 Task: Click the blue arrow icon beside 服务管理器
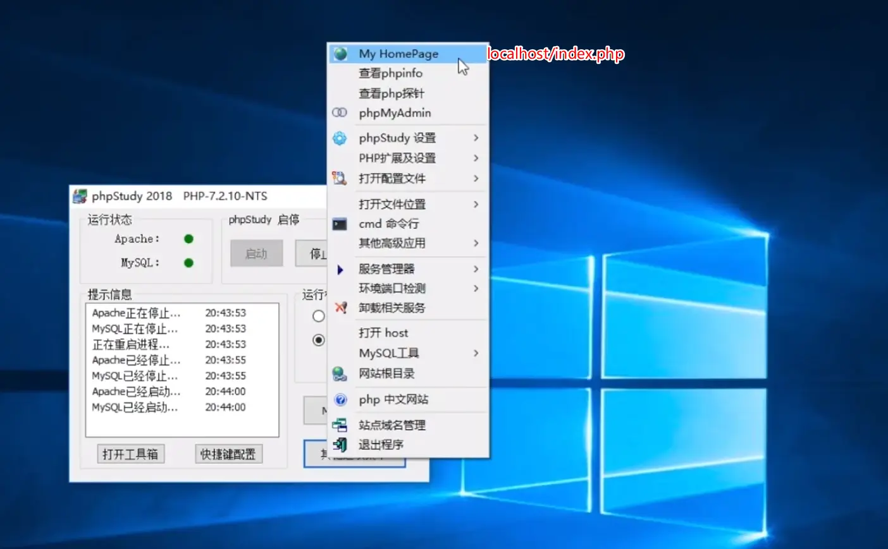[x=340, y=270]
